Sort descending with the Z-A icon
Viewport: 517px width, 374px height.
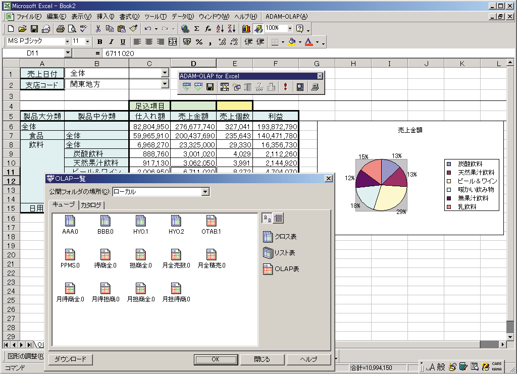[231, 29]
